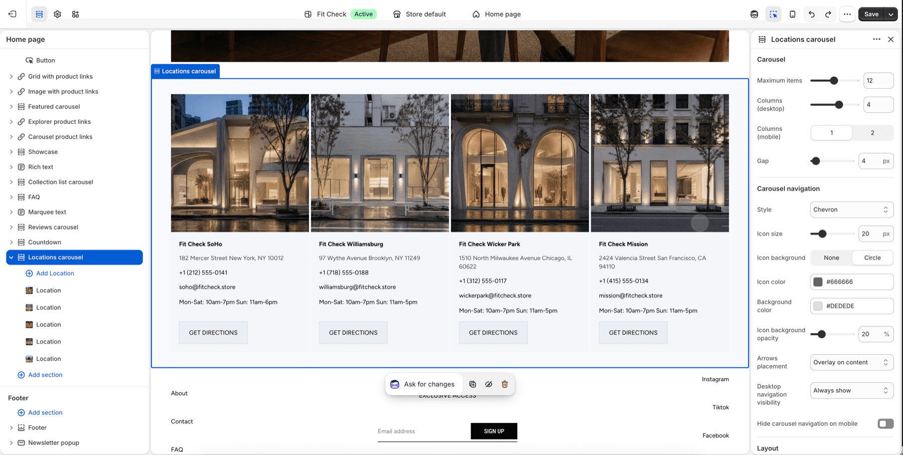Screen dimensions: 903x455
Task: Duplicate section icon in floating toolbar
Action: coord(473,384)
